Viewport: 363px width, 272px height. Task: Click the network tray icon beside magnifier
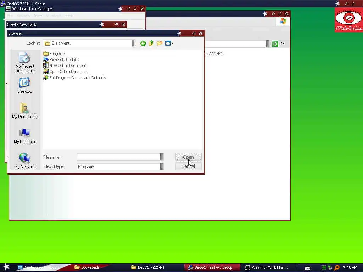[x=330, y=268]
